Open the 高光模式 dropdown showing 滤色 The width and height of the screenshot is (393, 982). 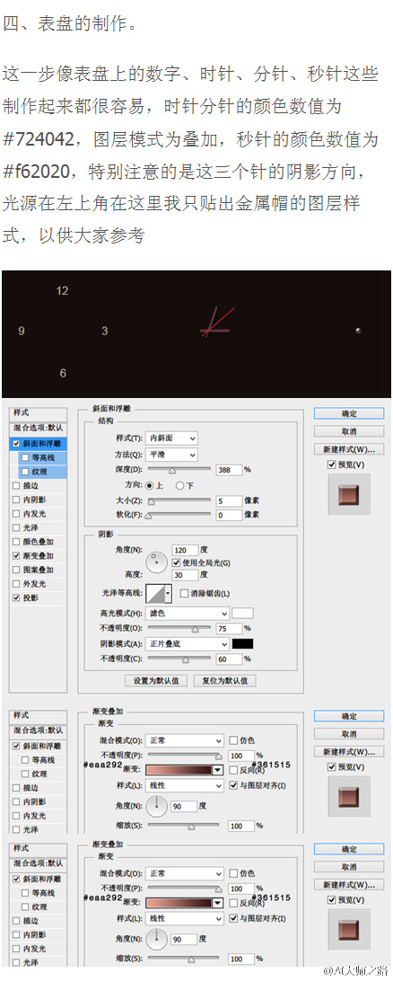pos(188,614)
